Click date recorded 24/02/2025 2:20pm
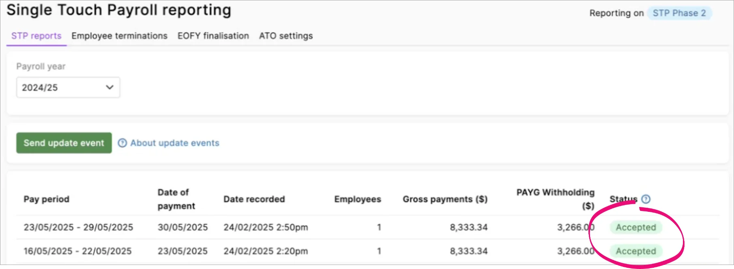This screenshot has width=734, height=269. click(x=266, y=251)
